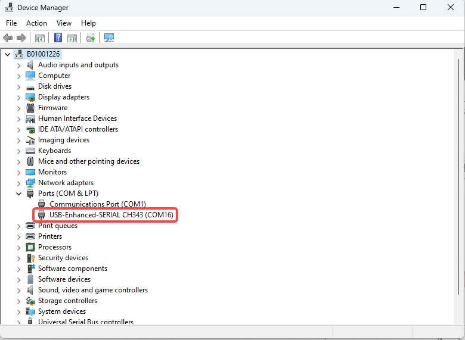Click the Keyboards category icon
This screenshot has height=340, width=465.
(30, 151)
